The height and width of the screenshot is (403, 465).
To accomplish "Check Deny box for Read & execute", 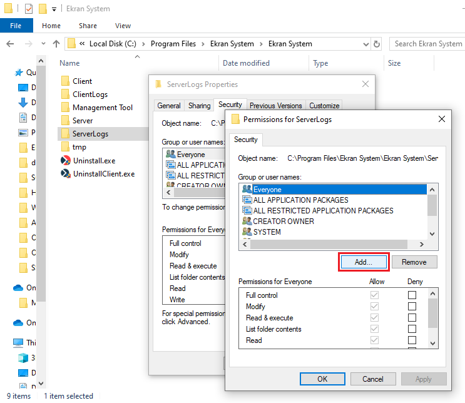I will (x=412, y=318).
